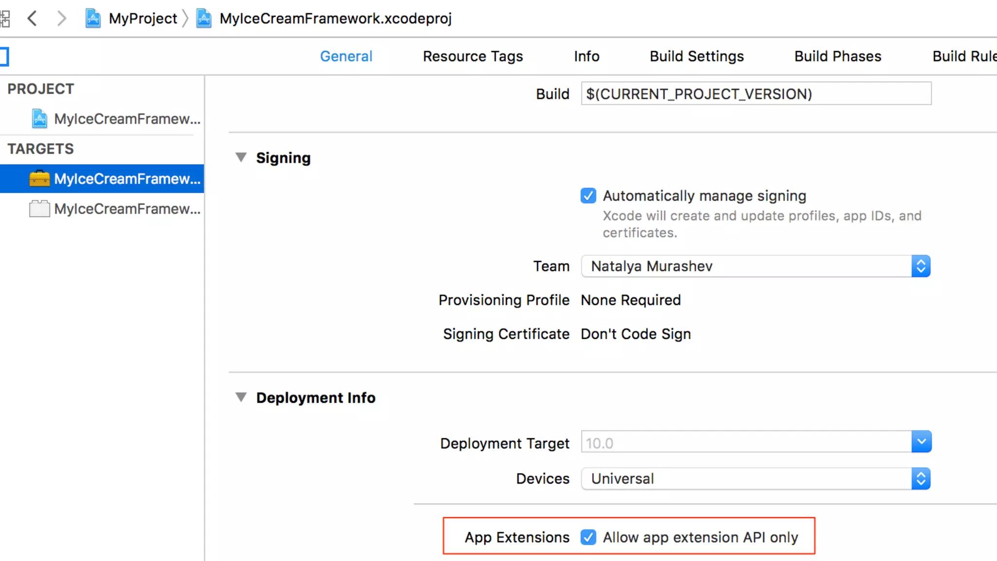This screenshot has width=997, height=561.
Task: Click the MyIceCreamFramework.xcodeproj breadcrumb file icon
Action: [204, 19]
